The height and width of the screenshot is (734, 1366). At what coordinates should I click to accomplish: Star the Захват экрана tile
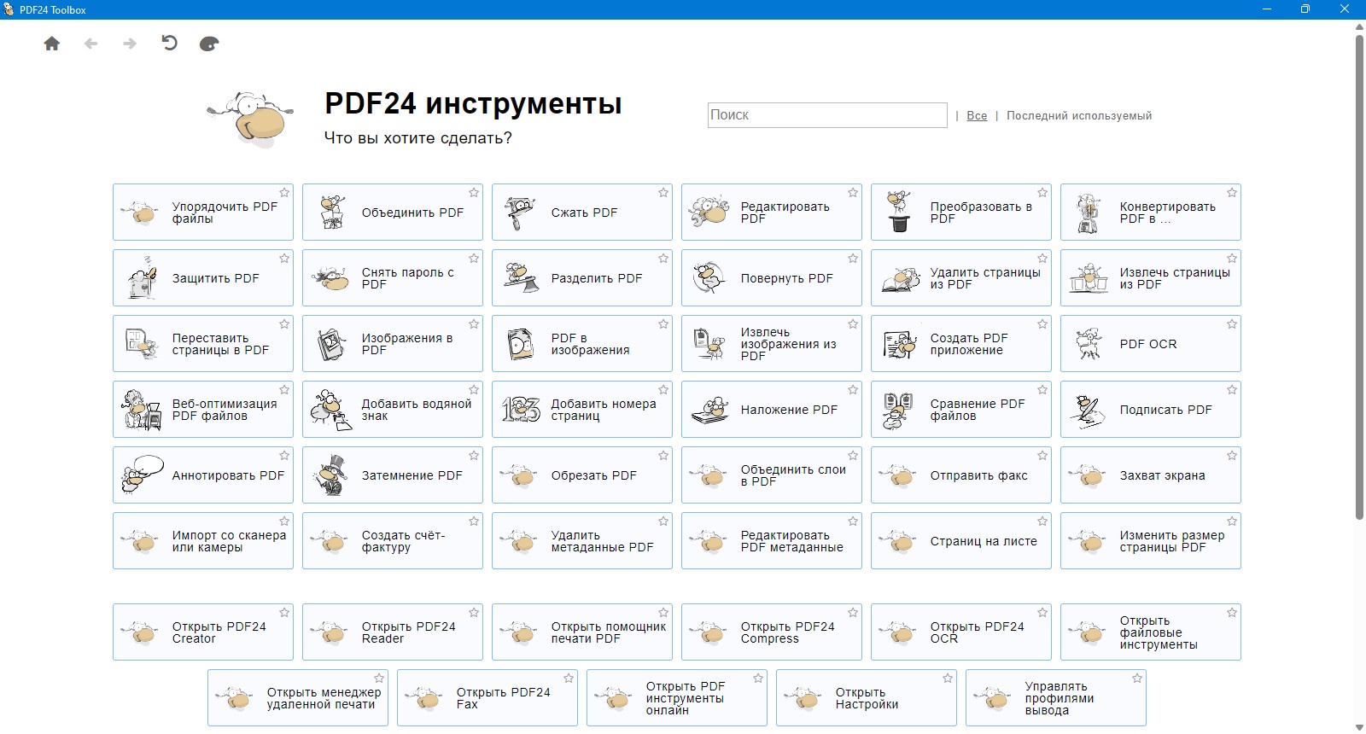point(1232,456)
